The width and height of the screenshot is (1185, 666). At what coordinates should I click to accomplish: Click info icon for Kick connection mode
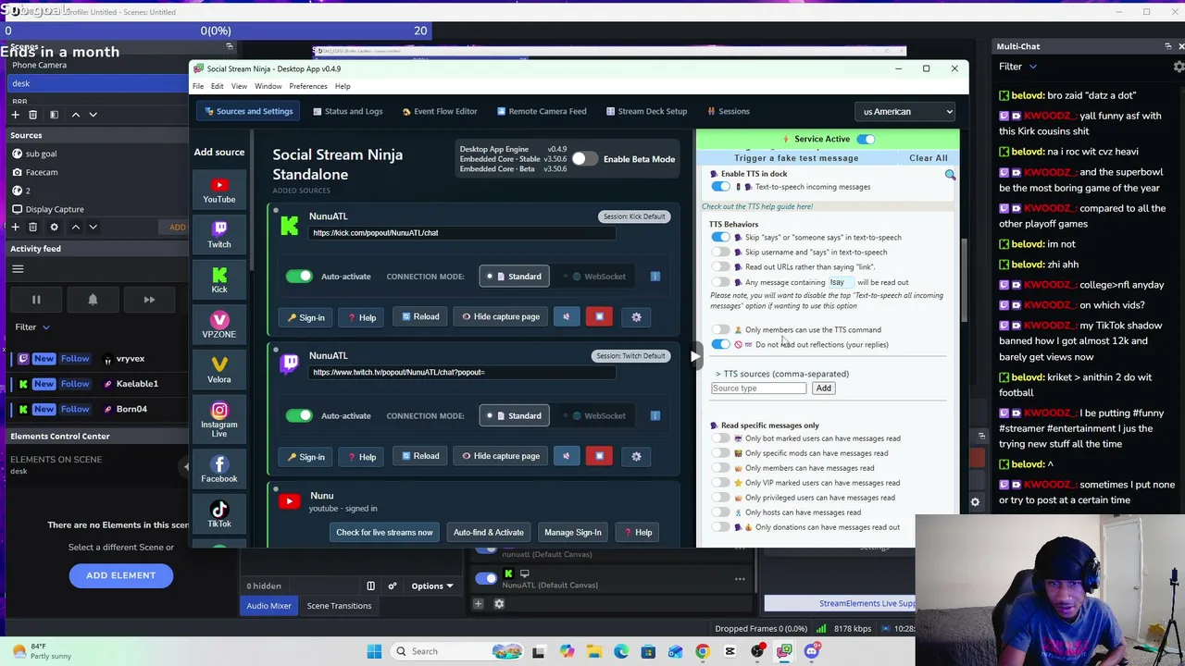pyautogui.click(x=655, y=277)
